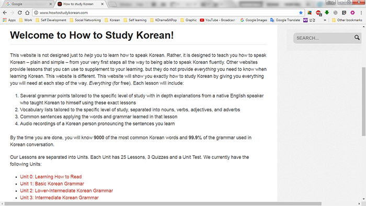The width and height of the screenshot is (366, 206).
Task: Expand the Korean bookmarks folder
Action: pos(112,20)
